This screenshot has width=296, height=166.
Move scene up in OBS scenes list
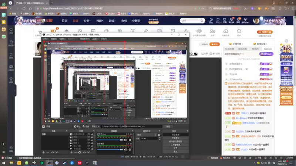point(53,152)
